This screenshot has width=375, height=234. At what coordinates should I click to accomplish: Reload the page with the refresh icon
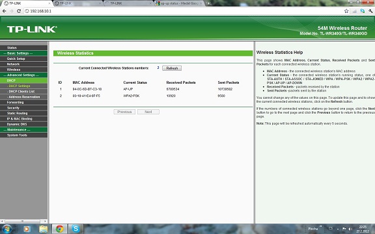coord(19,11)
